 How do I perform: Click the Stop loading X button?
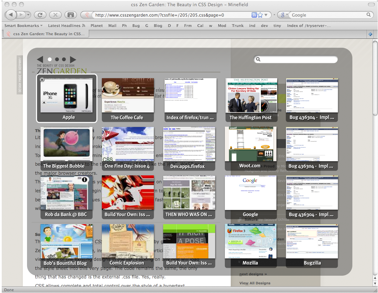[55, 15]
